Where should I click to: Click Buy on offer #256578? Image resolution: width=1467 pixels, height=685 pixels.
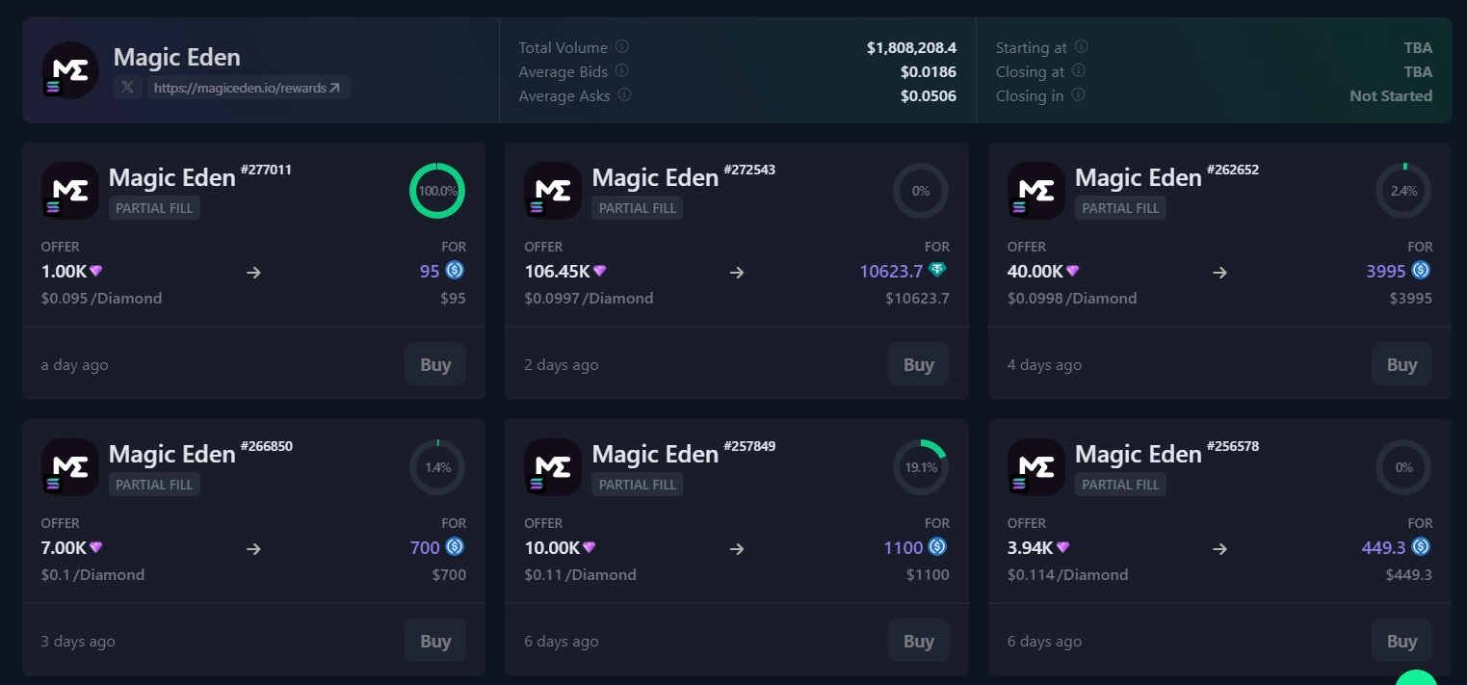(x=1402, y=641)
